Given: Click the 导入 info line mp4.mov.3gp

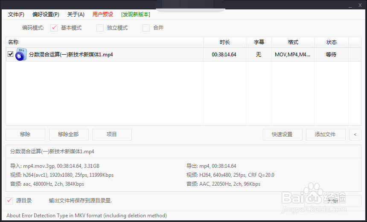Looking at the screenshot, I should click(55, 166).
